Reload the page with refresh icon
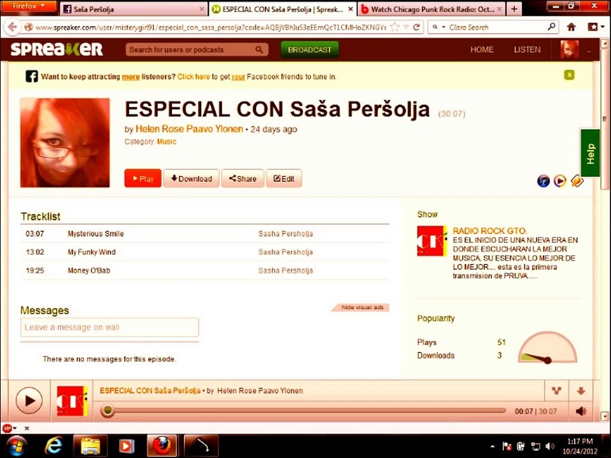611x458 pixels. [416, 27]
